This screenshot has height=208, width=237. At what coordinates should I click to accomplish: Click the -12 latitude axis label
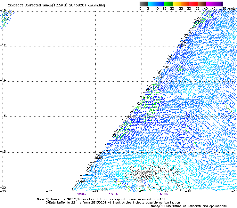[3, 45]
